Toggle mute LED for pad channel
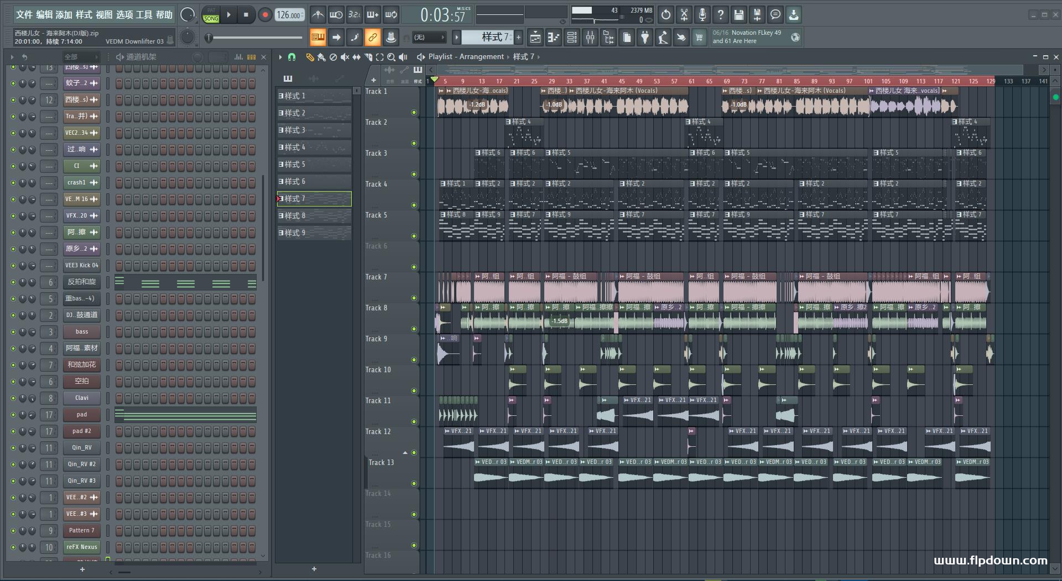Viewport: 1062px width, 581px height. pos(13,415)
